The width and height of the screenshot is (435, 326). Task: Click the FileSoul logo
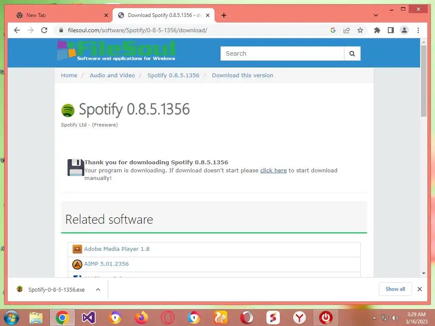[x=116, y=51]
